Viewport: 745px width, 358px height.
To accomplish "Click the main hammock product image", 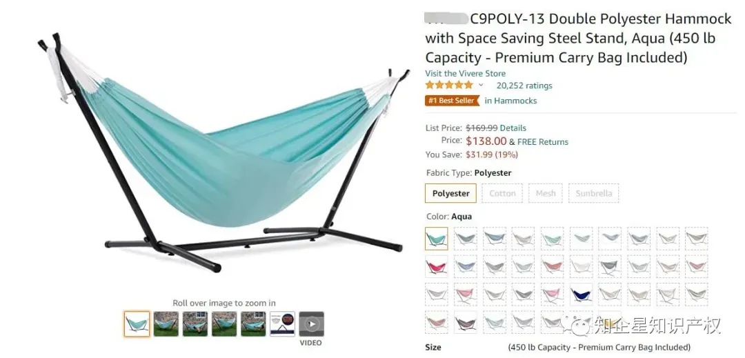I will click(x=223, y=152).
